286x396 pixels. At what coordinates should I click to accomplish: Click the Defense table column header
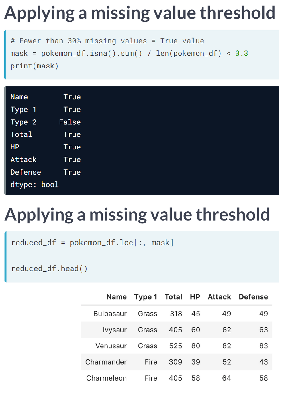[x=253, y=297]
